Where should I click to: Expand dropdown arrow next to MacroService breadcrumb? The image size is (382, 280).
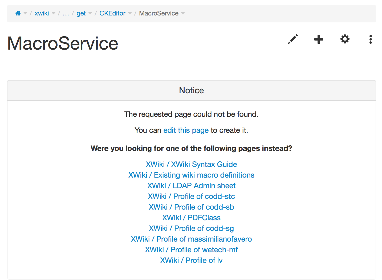point(183,13)
